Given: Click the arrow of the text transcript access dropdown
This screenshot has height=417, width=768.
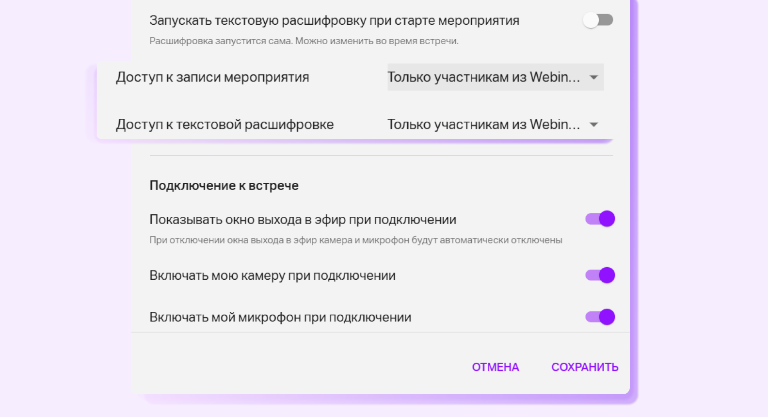Looking at the screenshot, I should pyautogui.click(x=594, y=125).
